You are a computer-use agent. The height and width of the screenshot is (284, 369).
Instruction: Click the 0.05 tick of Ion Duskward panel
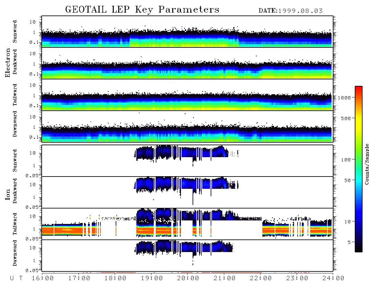pos(32,207)
